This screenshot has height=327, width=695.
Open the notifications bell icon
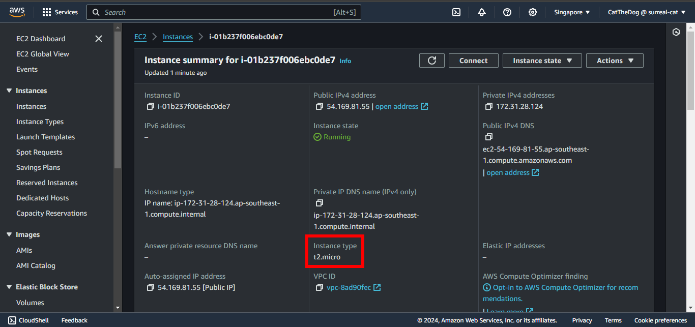click(x=482, y=12)
